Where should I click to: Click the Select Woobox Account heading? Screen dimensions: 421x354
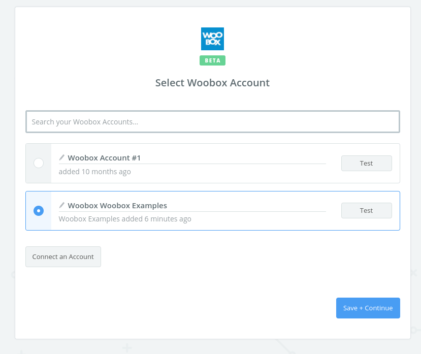212,83
